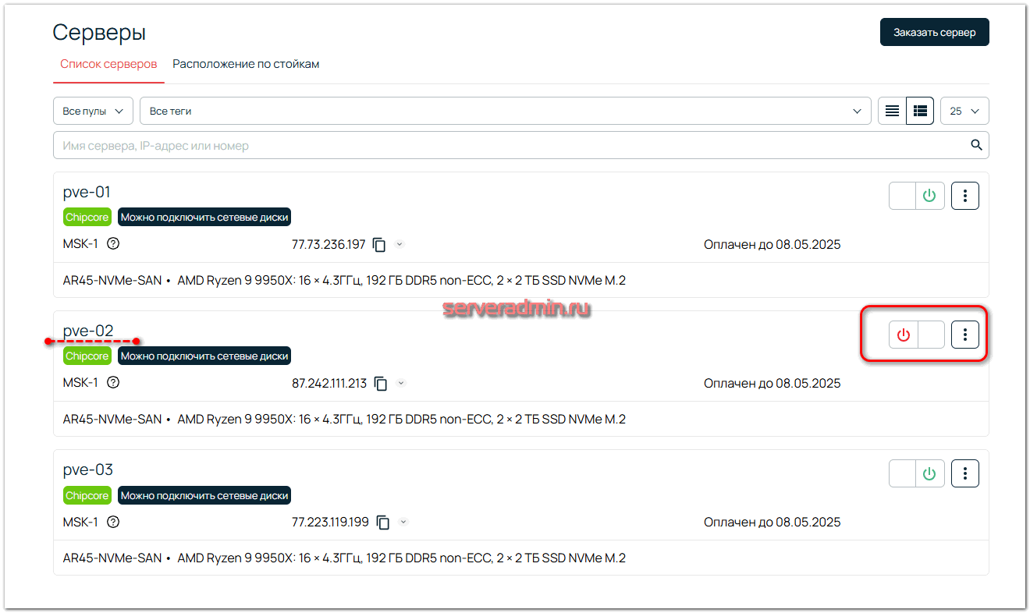Screen dimensions: 1030x613
Task: Select the Список серверов tab
Action: pyautogui.click(x=108, y=64)
